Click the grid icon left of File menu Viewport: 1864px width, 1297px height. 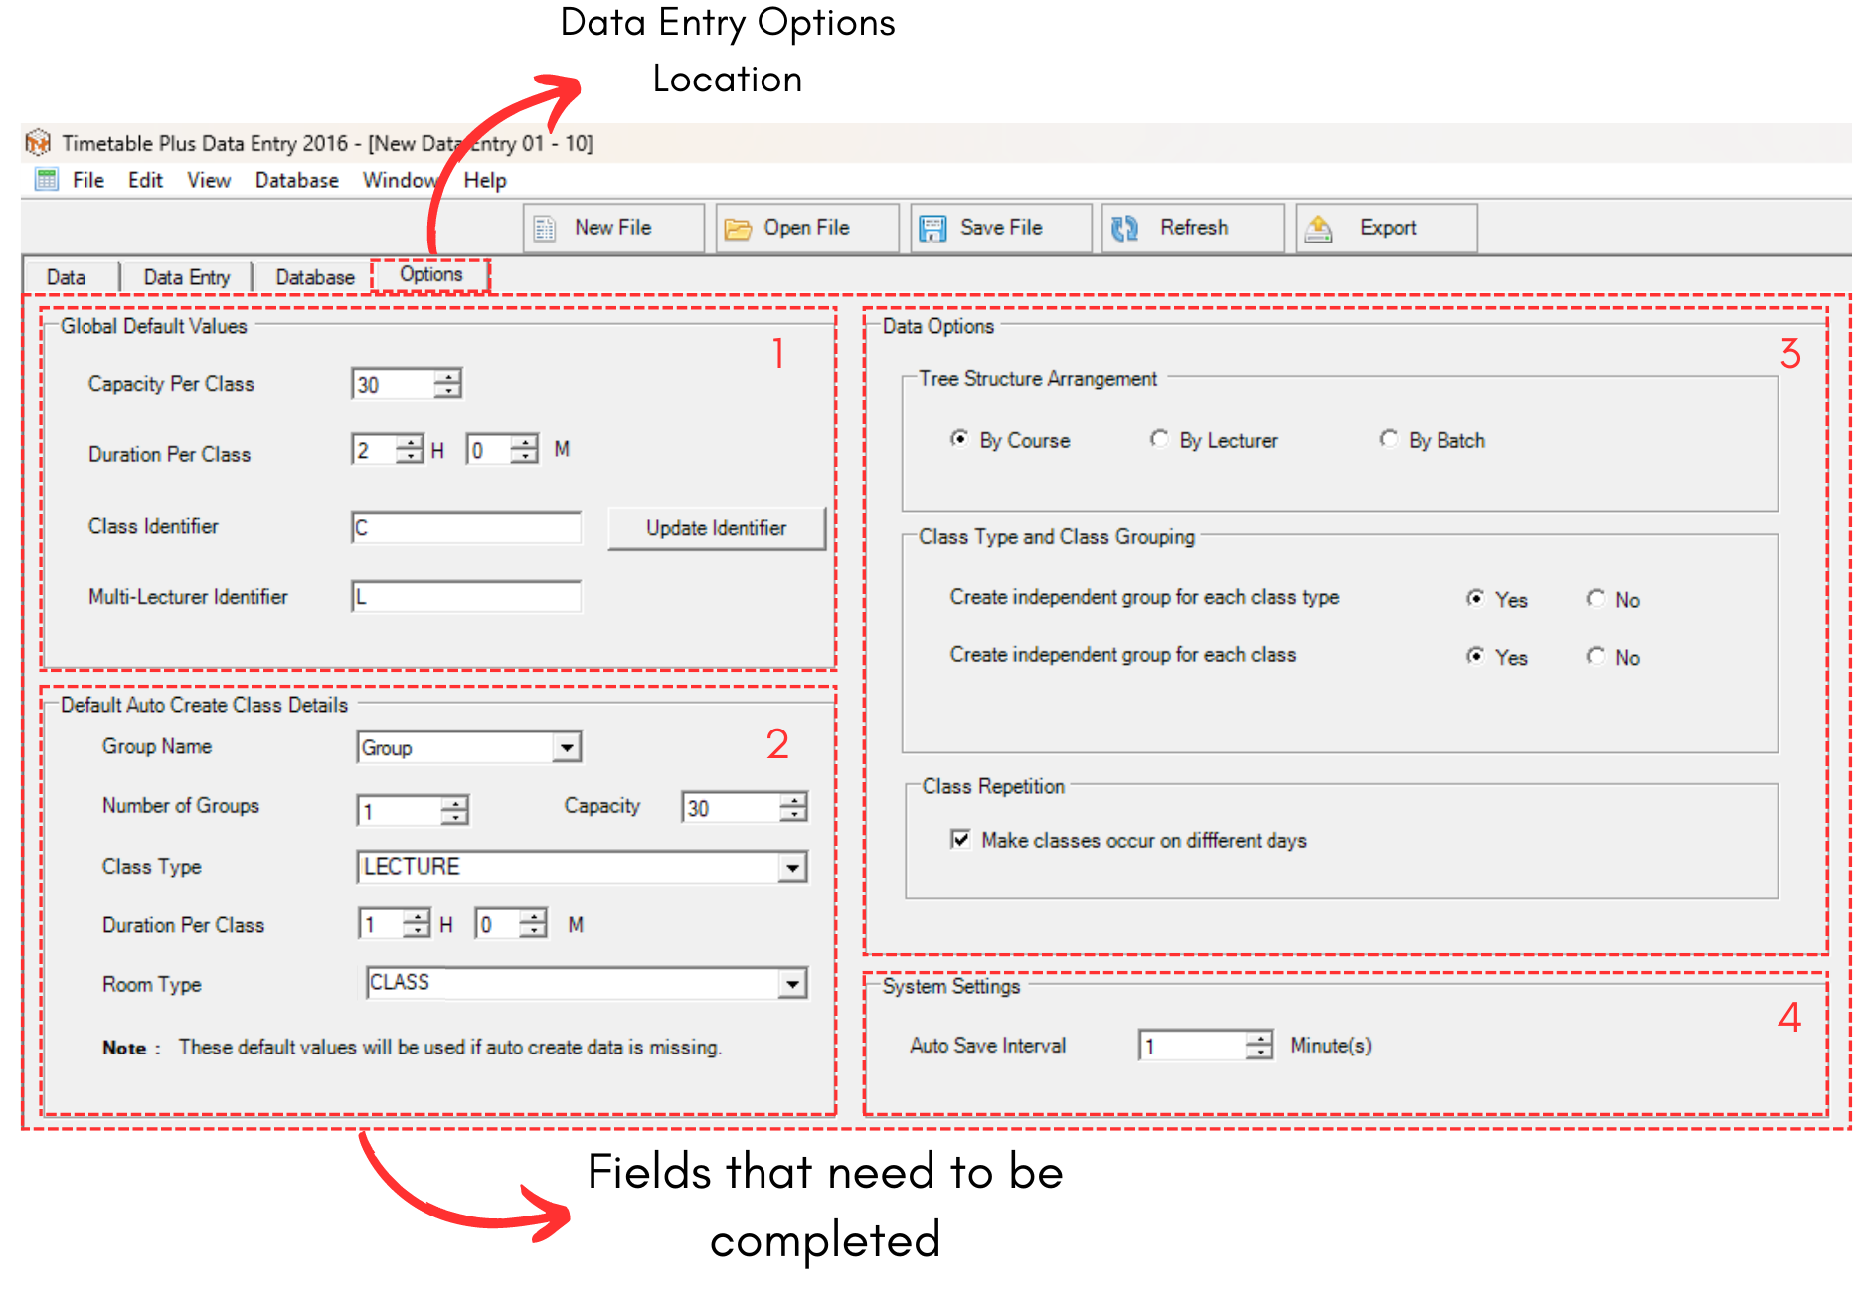pyautogui.click(x=47, y=180)
